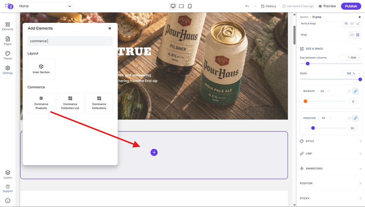Open the History panel
This screenshot has height=207, width=365.
click(269, 6)
